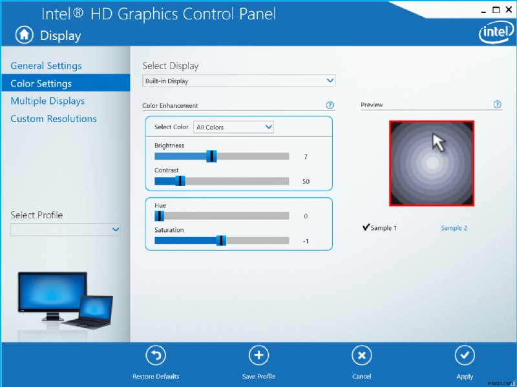Click the Cancel label
This screenshot has height=387, width=517.
[362, 377]
